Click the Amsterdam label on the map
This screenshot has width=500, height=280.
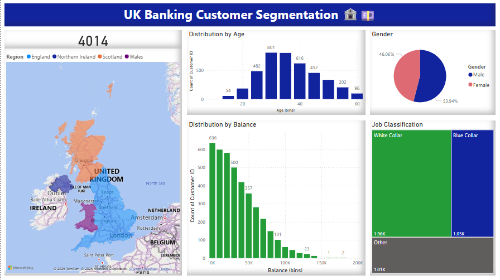coord(147,217)
